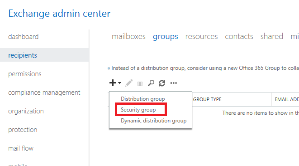Switch to the resources tab
Screen dimensions: 299x166
[201, 36]
